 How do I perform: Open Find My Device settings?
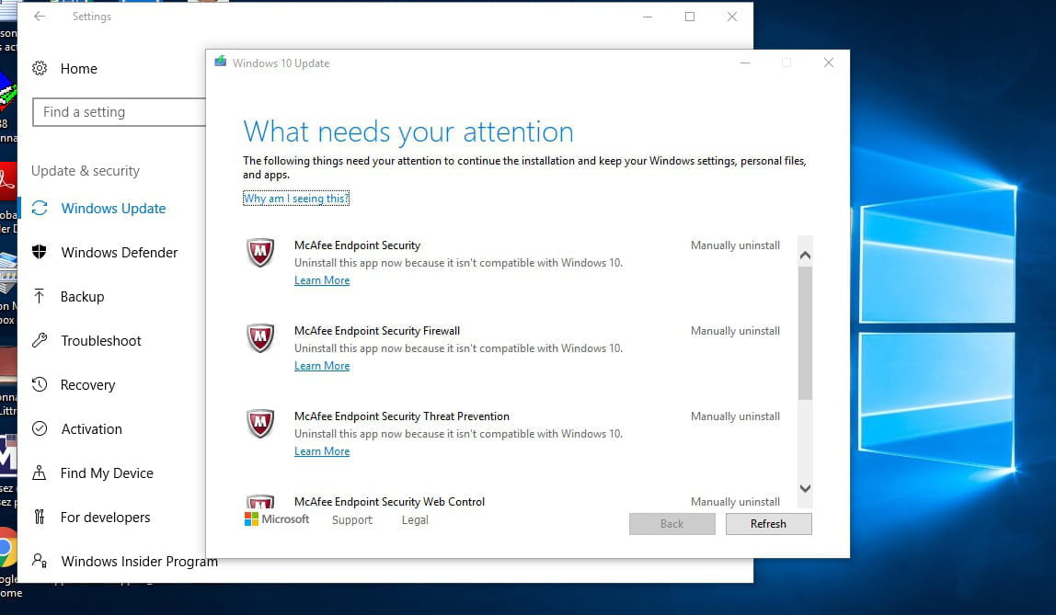[107, 473]
